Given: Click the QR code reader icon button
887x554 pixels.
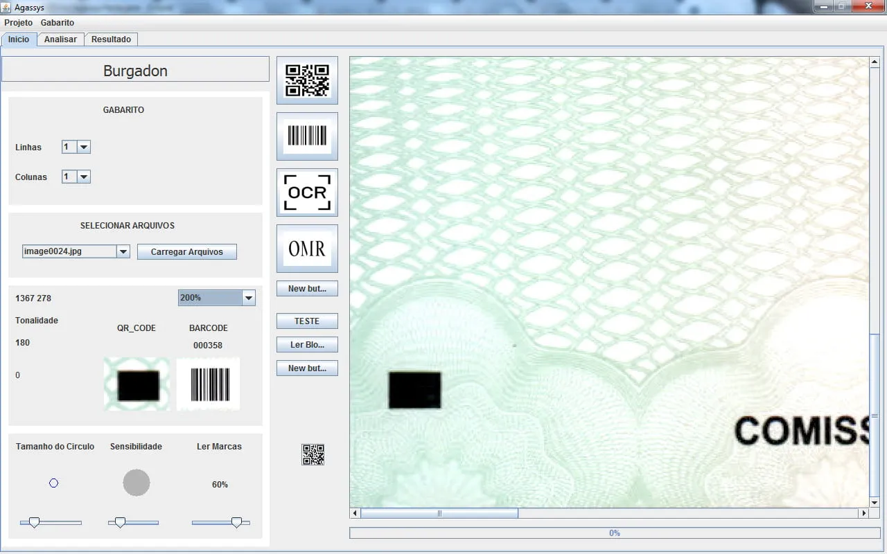Looking at the screenshot, I should point(307,80).
